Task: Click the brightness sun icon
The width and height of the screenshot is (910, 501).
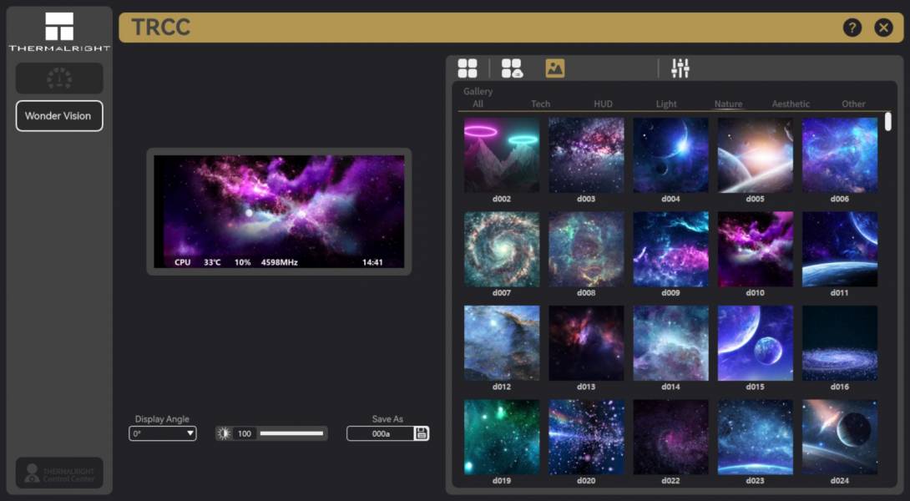Action: click(224, 433)
